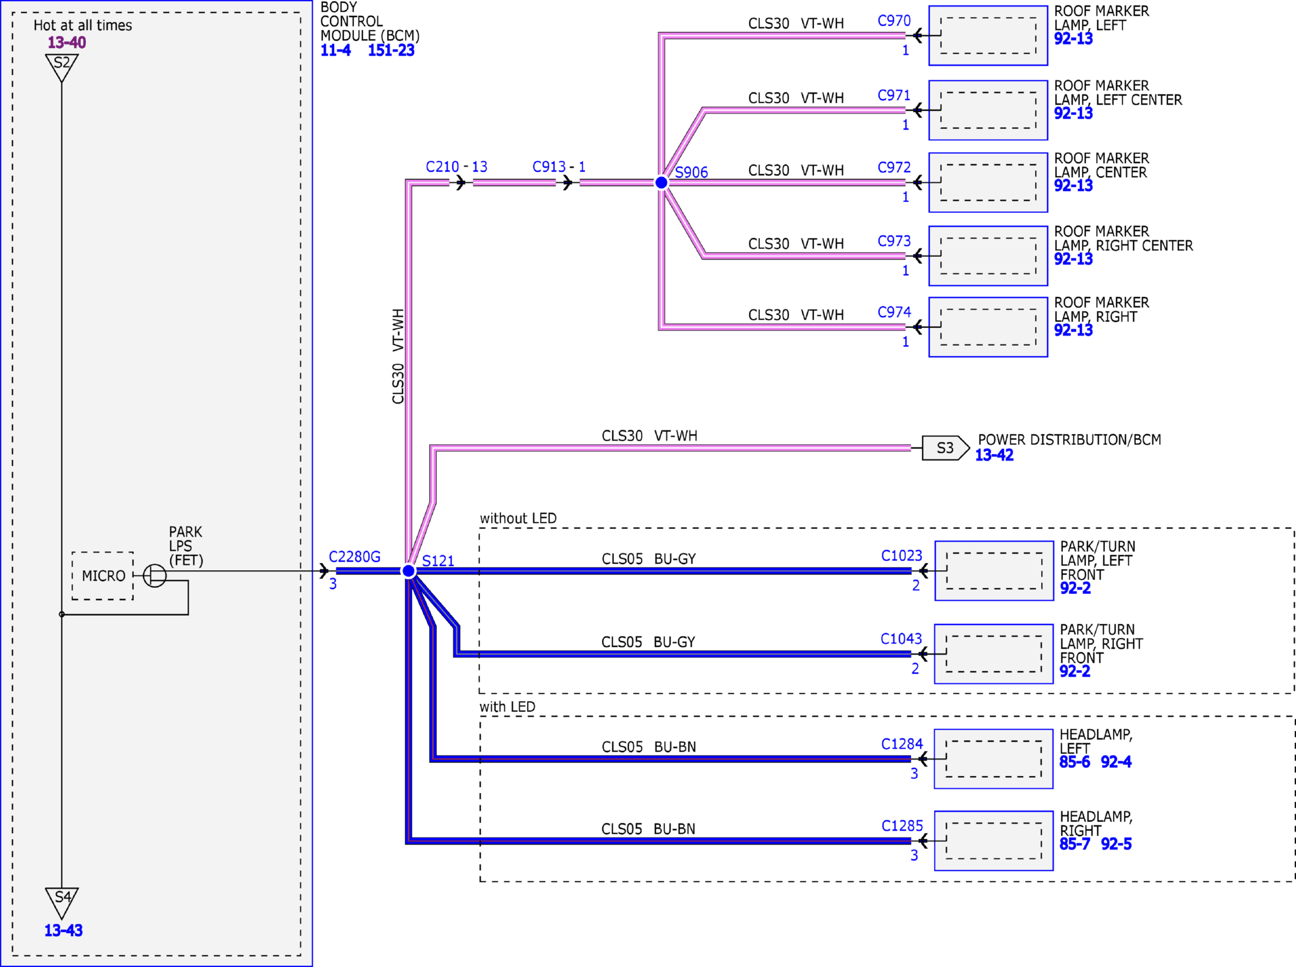Click the vertical CLS30 VT-WH wire label

(x=398, y=357)
